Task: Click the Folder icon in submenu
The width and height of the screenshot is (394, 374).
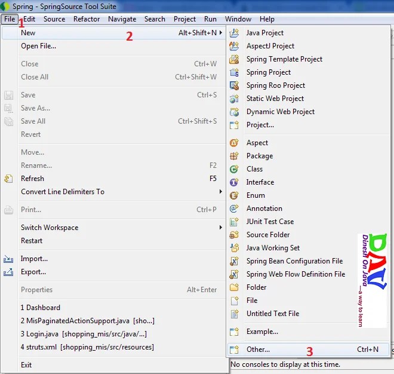Action: 234,287
